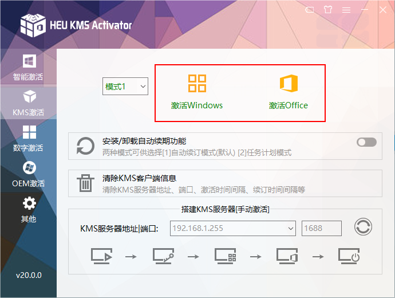The width and height of the screenshot is (395, 298).
Task: Open the 其他 settings tab
Action: [28, 210]
